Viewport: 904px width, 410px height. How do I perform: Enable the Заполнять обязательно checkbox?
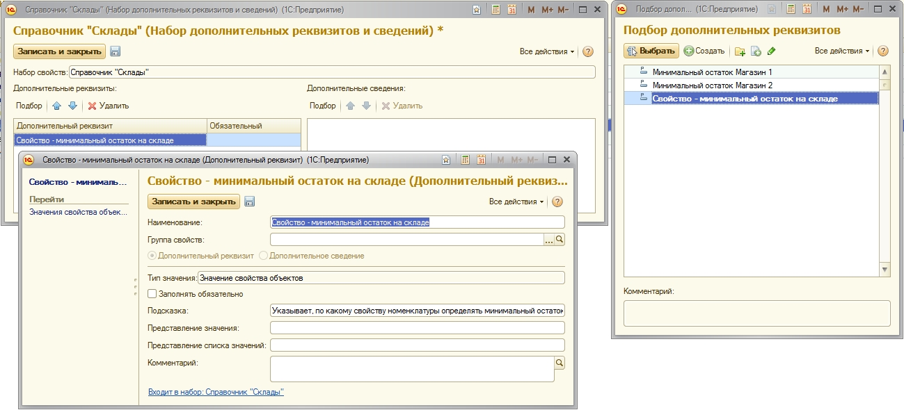click(152, 293)
